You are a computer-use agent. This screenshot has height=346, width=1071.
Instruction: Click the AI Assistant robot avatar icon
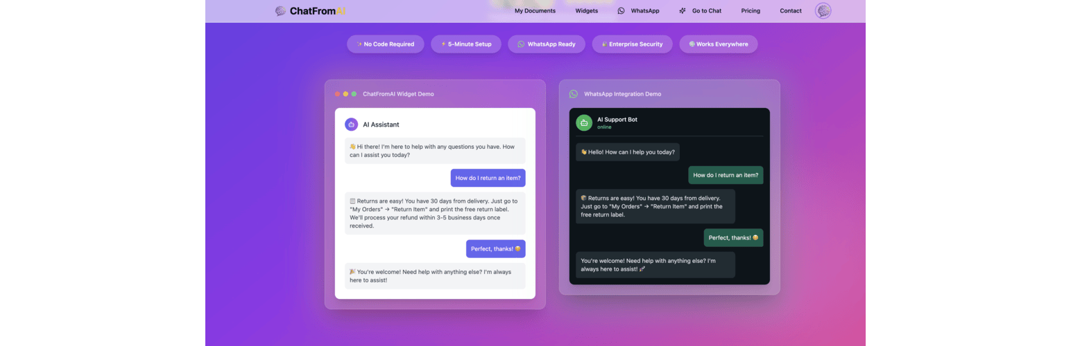(351, 125)
